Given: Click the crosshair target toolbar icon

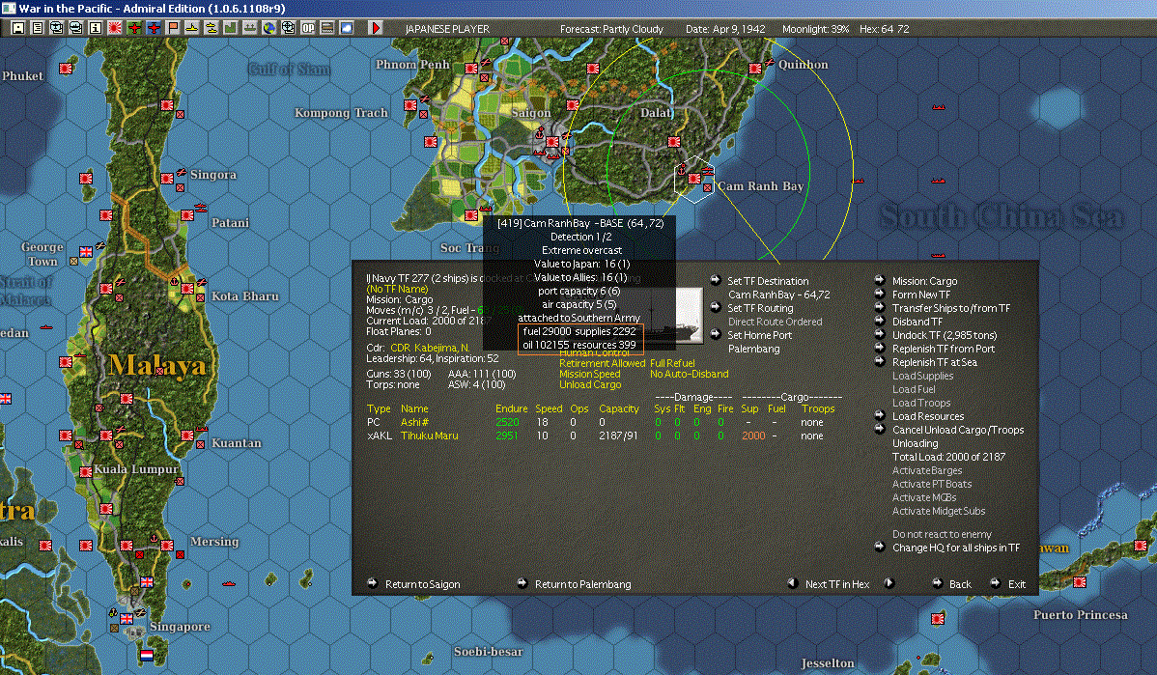Looking at the screenshot, I should 289,28.
